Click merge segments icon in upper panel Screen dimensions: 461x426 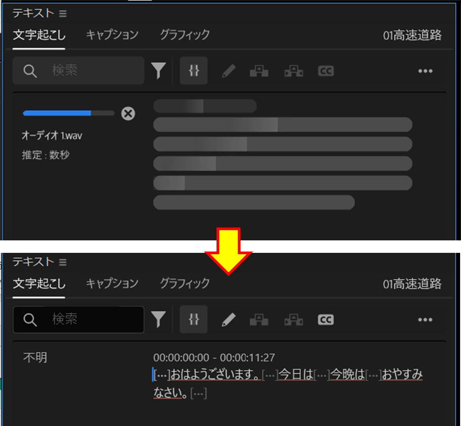click(x=259, y=71)
